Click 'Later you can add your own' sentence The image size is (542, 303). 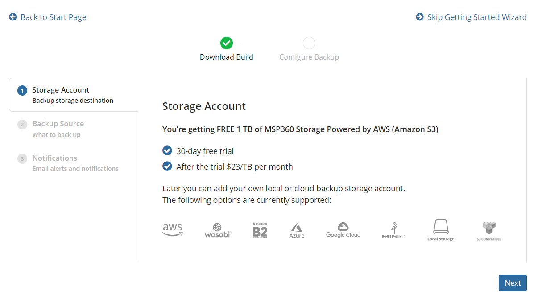[x=284, y=188]
